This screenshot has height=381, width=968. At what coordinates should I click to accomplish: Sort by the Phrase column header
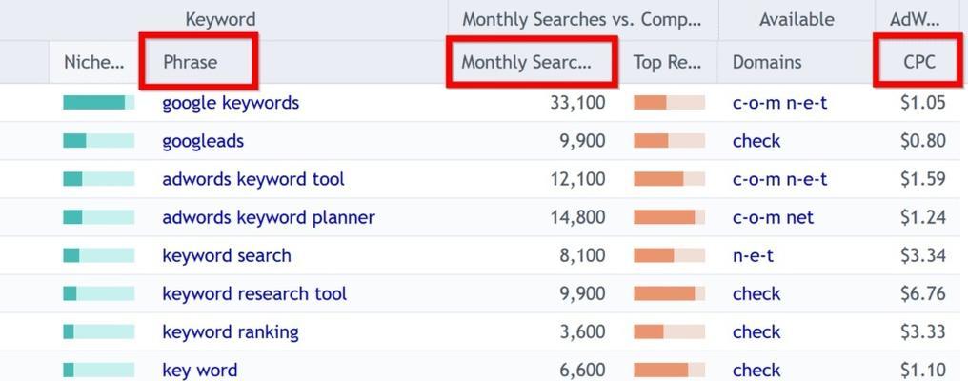(x=191, y=62)
